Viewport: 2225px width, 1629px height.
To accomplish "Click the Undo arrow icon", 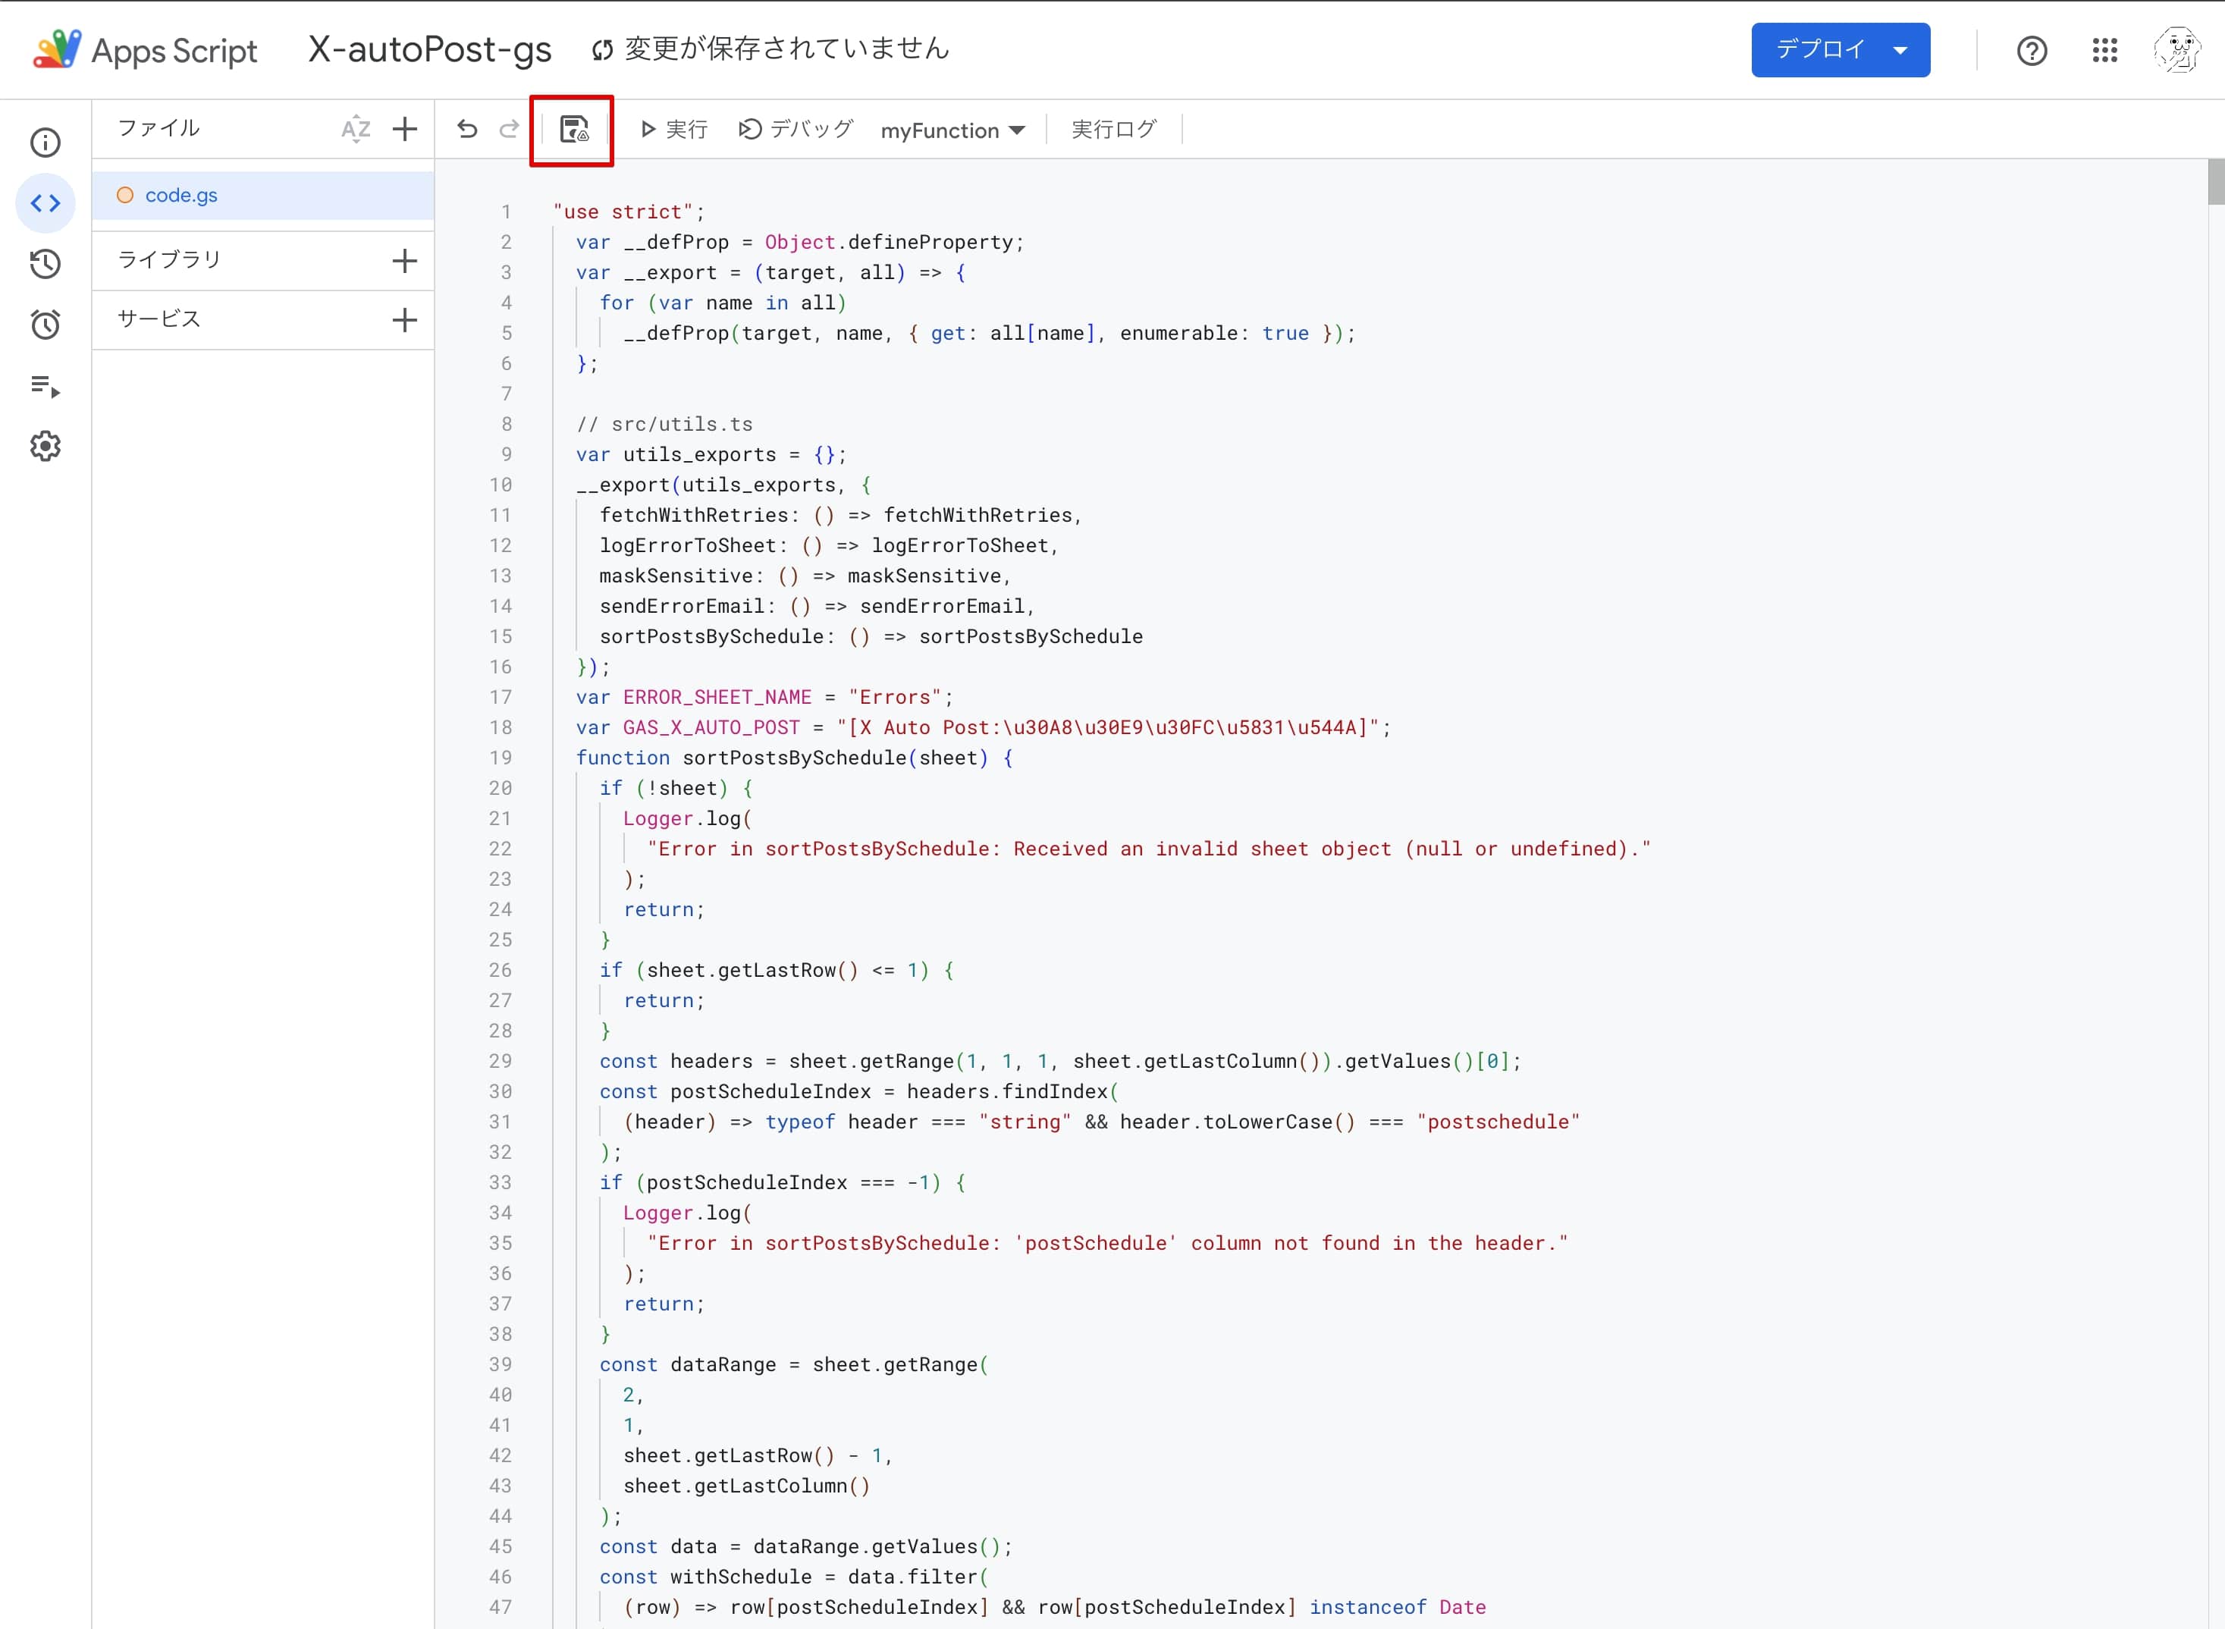I will [467, 129].
